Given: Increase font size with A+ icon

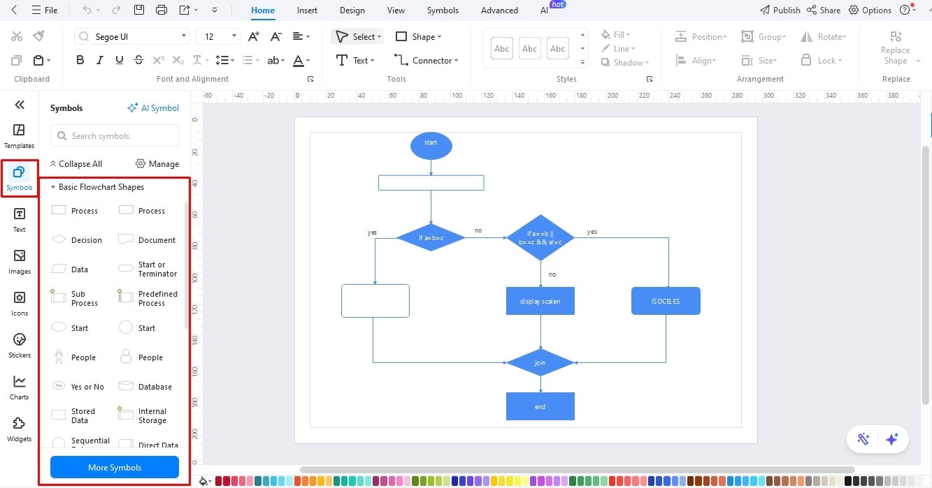Looking at the screenshot, I should tap(254, 36).
